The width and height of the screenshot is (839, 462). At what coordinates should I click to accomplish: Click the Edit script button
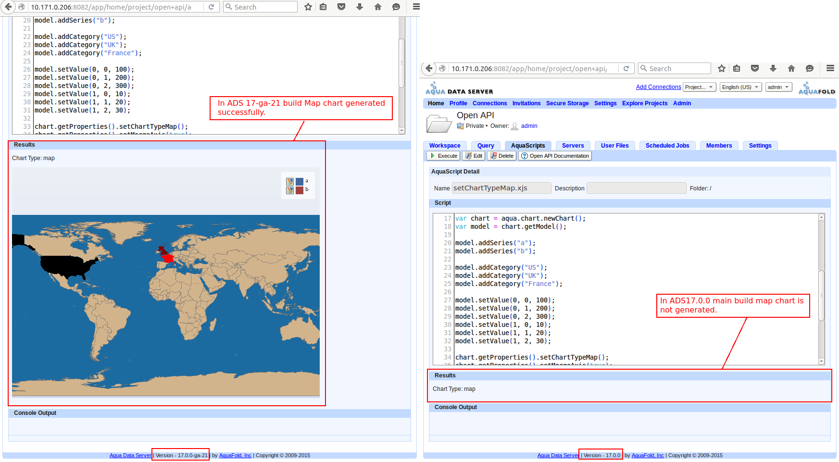pyautogui.click(x=474, y=156)
